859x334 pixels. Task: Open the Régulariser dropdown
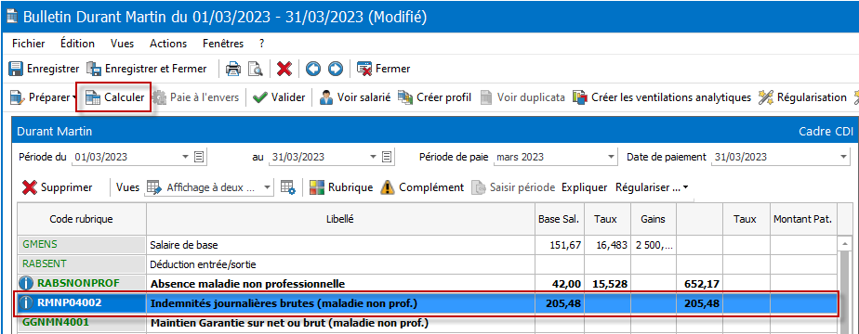pos(652,187)
